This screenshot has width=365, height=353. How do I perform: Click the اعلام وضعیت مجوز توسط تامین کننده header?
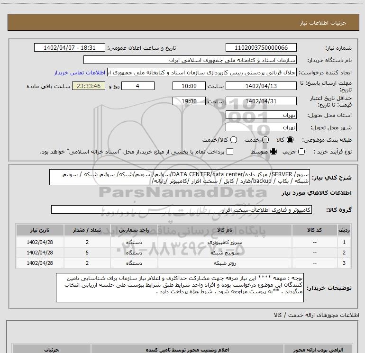coord(187,350)
